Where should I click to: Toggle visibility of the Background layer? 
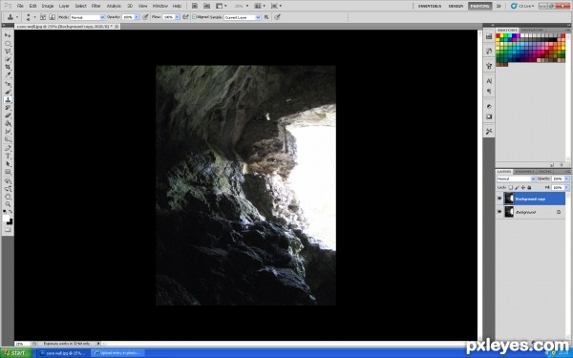coord(499,212)
